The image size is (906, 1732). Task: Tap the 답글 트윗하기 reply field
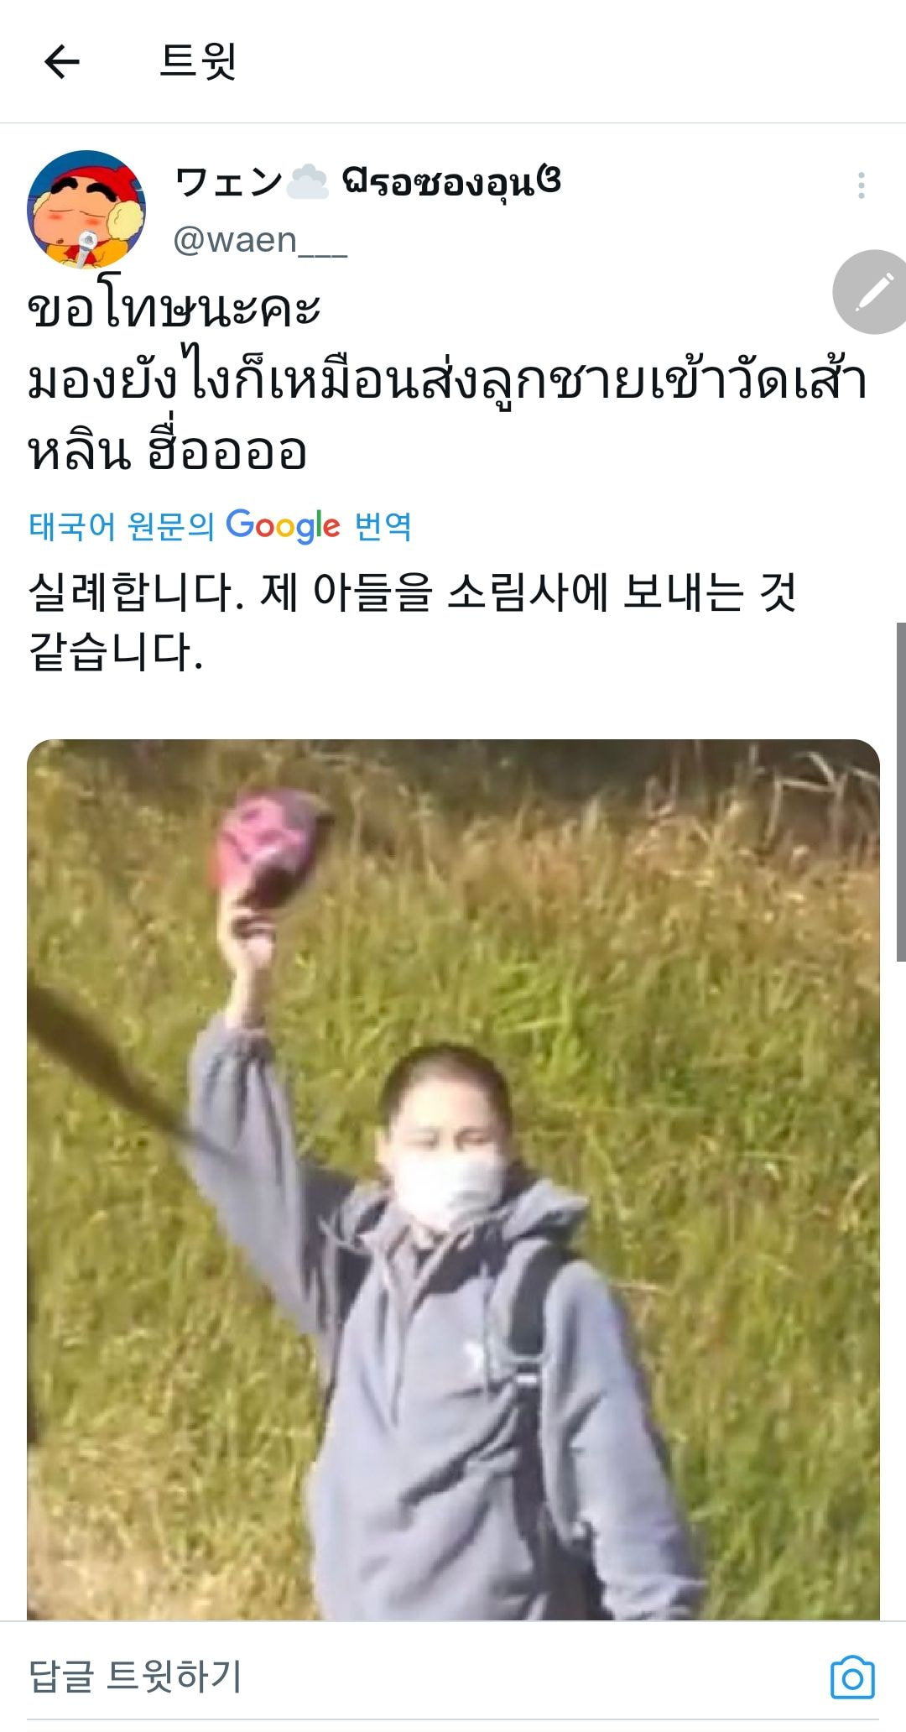click(135, 1677)
